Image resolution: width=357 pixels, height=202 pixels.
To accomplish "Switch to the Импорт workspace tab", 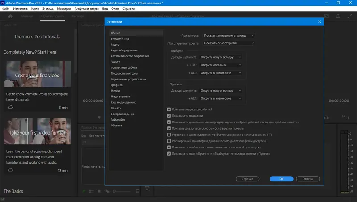I will pyautogui.click(x=27, y=16).
